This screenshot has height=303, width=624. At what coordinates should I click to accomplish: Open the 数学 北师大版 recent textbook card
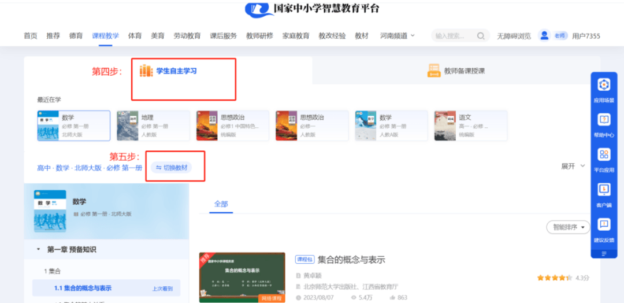[73, 126]
